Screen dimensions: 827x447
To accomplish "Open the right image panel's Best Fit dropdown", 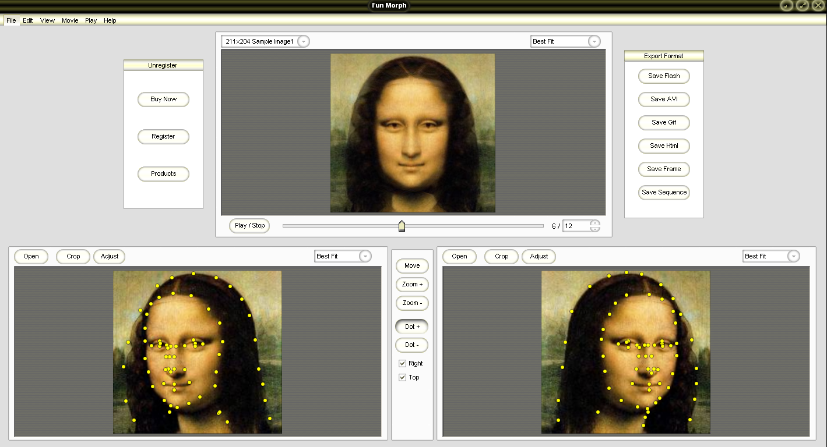I will click(794, 256).
